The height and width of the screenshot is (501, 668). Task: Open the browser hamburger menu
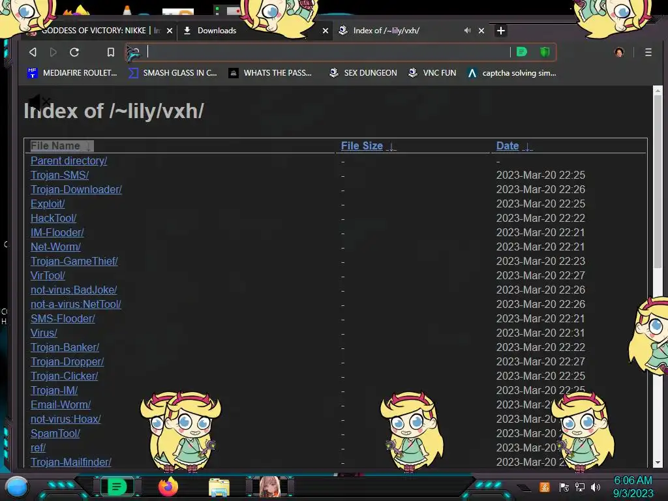click(648, 52)
